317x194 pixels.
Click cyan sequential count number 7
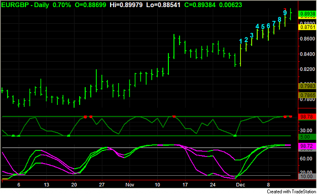(x=274, y=23)
